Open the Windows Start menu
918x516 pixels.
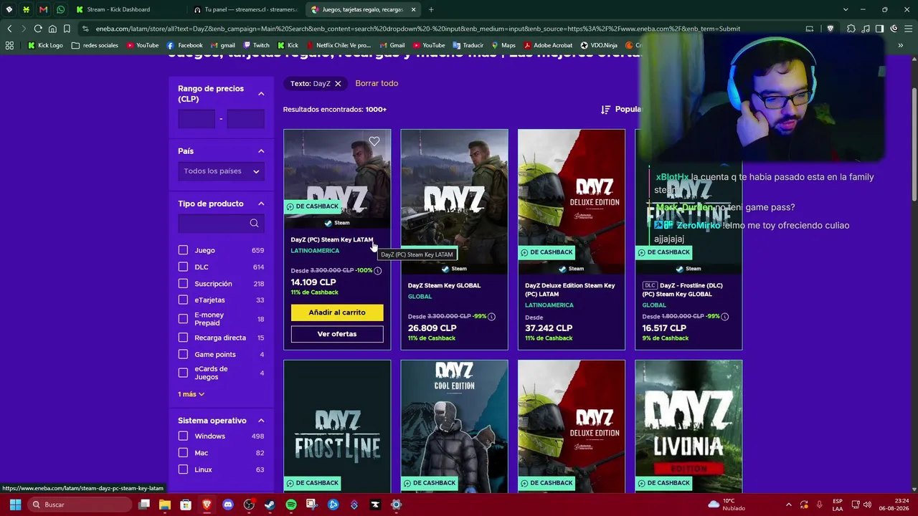[15, 505]
